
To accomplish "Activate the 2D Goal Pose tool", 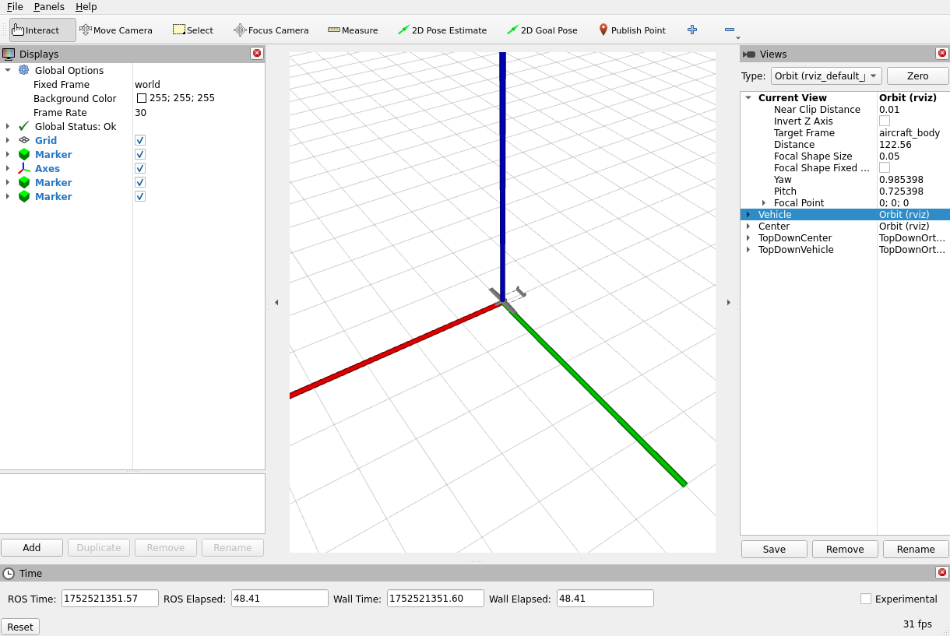I will pos(542,30).
